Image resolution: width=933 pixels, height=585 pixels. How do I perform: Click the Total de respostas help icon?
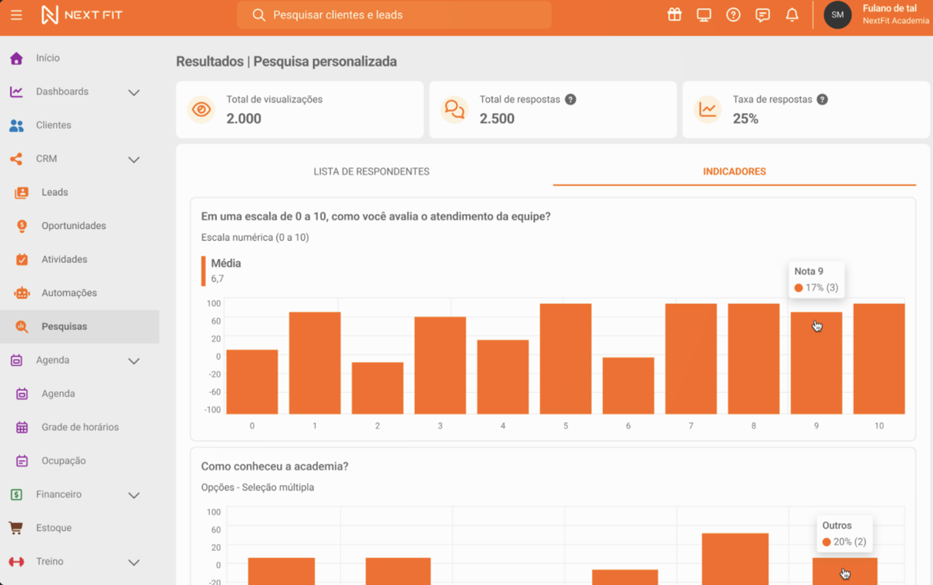(571, 99)
